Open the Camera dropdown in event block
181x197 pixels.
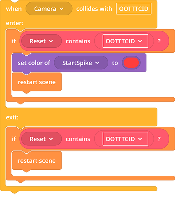point(49,9)
